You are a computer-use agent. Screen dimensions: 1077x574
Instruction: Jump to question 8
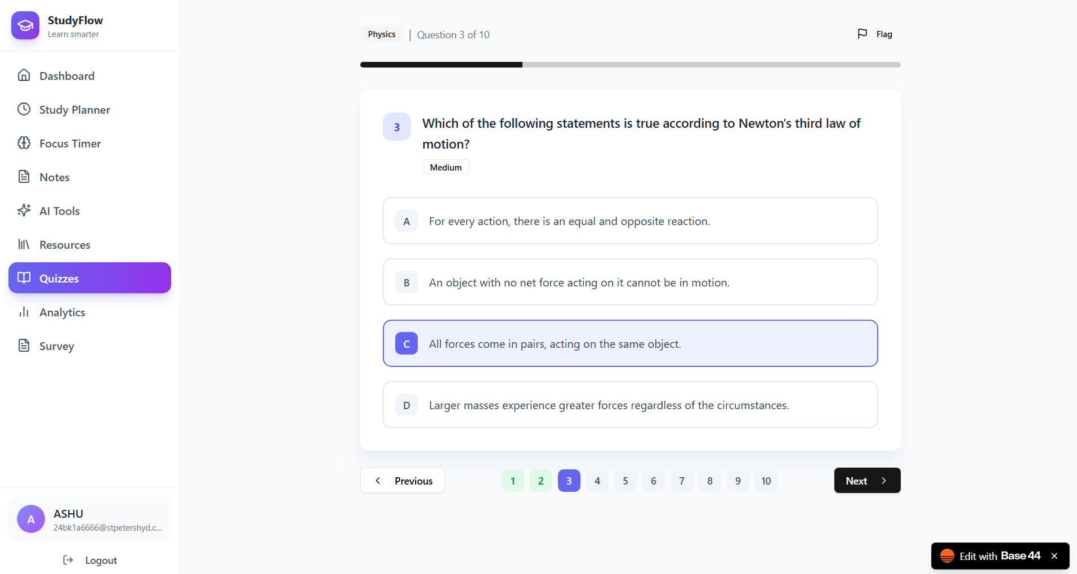click(710, 481)
